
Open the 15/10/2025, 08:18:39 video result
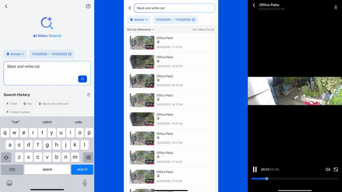tap(171, 81)
